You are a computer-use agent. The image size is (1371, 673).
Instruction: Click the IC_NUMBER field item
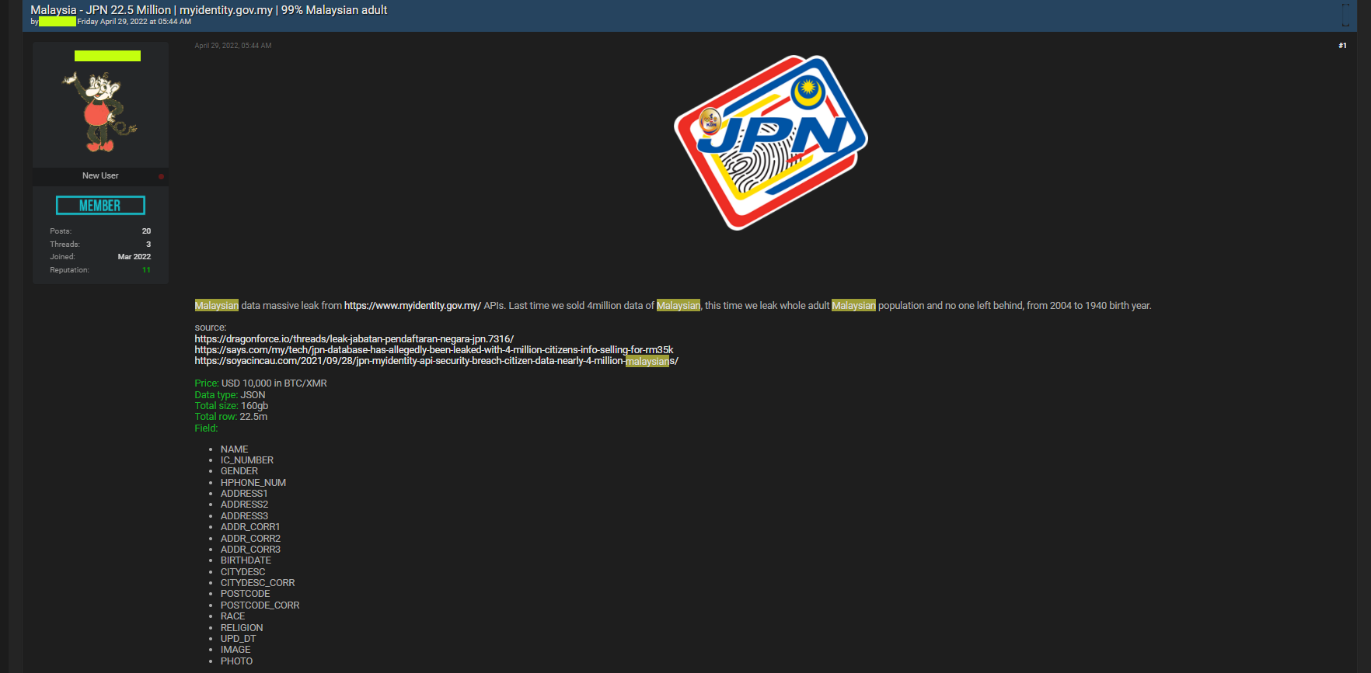click(x=247, y=460)
